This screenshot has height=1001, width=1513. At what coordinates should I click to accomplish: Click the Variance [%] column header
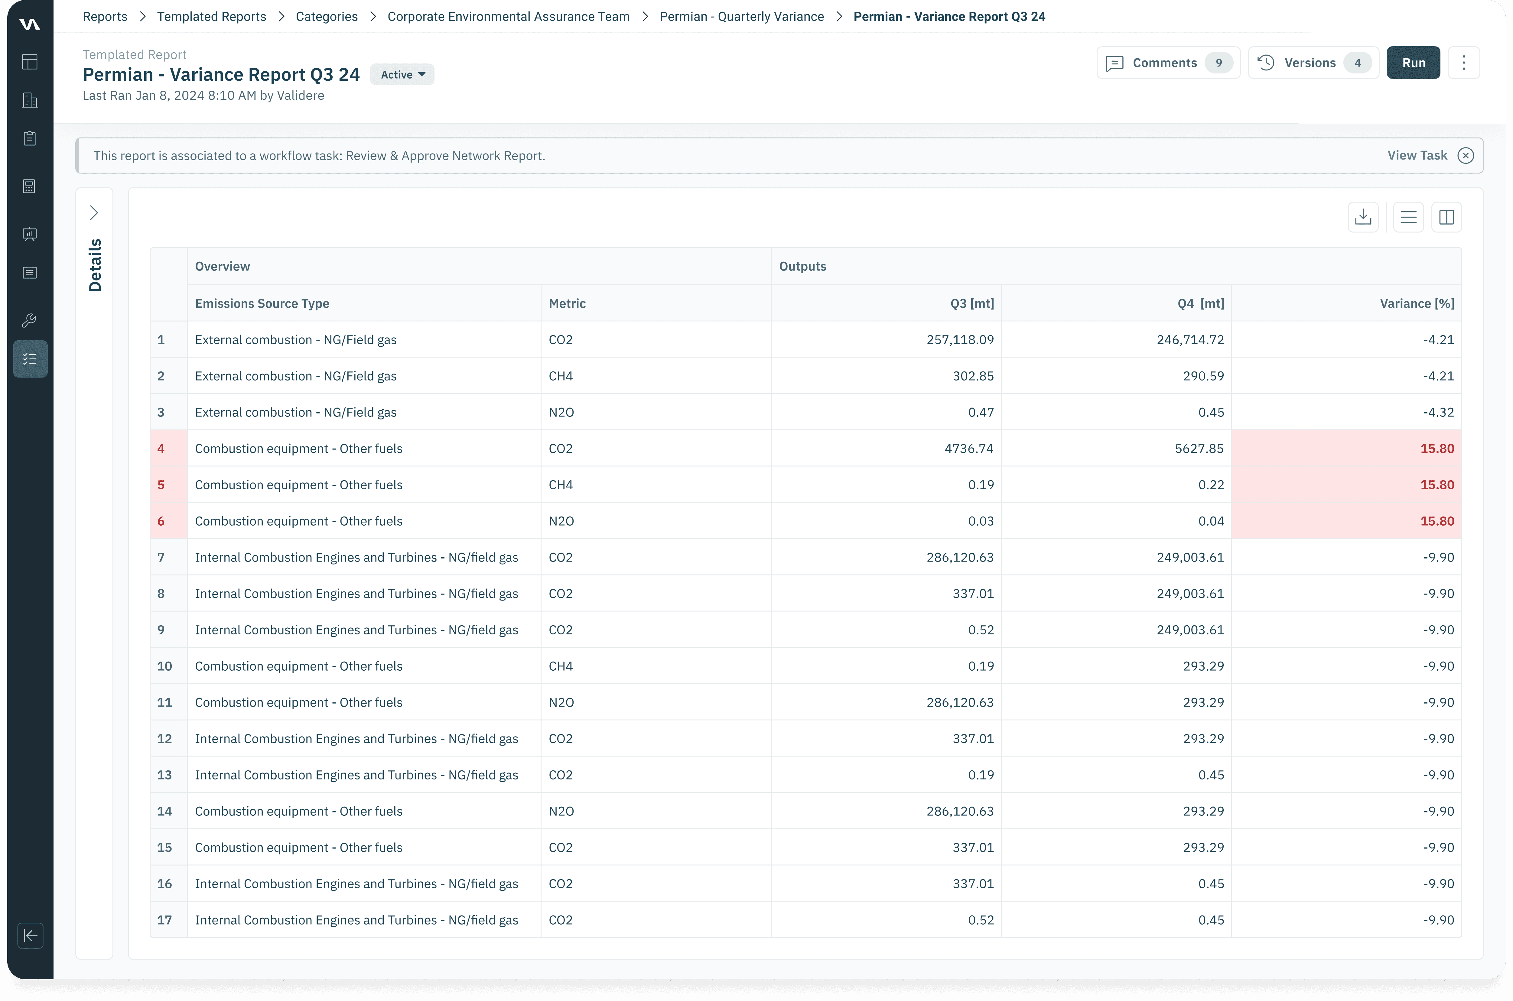click(1417, 303)
